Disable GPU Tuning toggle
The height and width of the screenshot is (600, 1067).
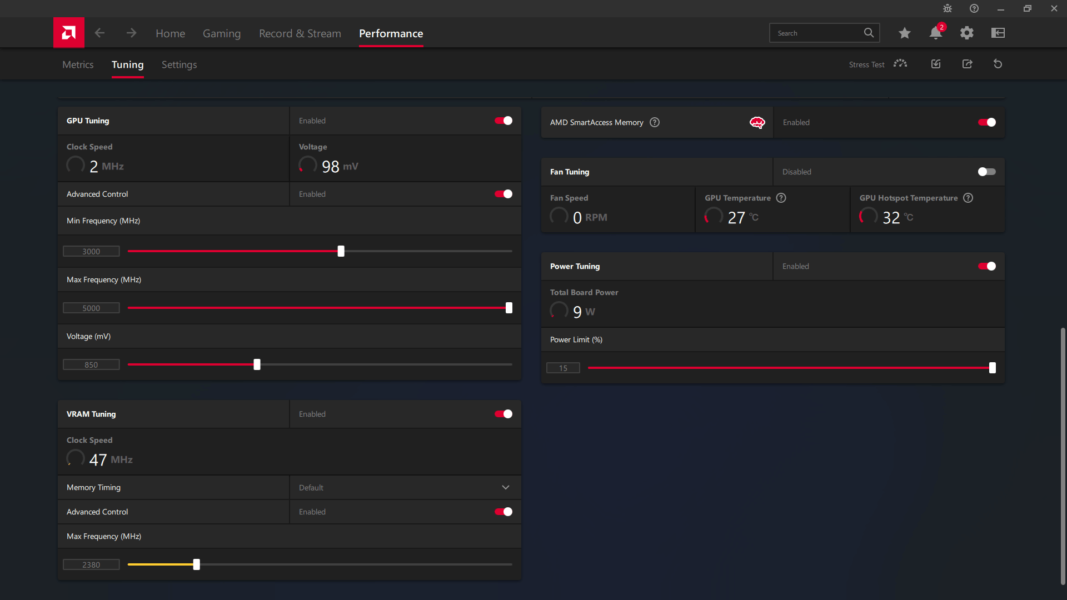tap(503, 121)
